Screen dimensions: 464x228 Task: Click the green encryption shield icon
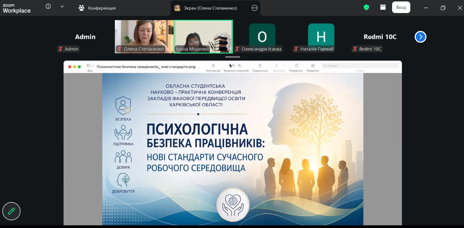tap(366, 8)
